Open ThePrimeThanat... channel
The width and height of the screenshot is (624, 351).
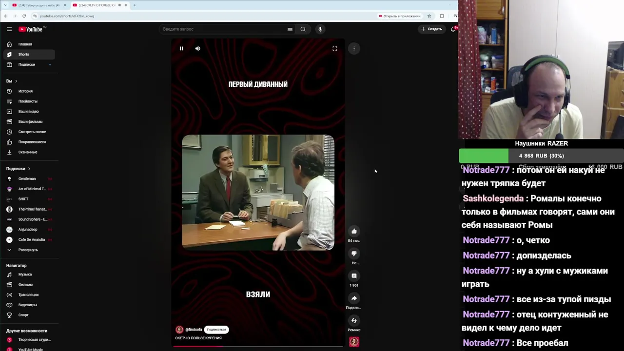click(x=29, y=209)
